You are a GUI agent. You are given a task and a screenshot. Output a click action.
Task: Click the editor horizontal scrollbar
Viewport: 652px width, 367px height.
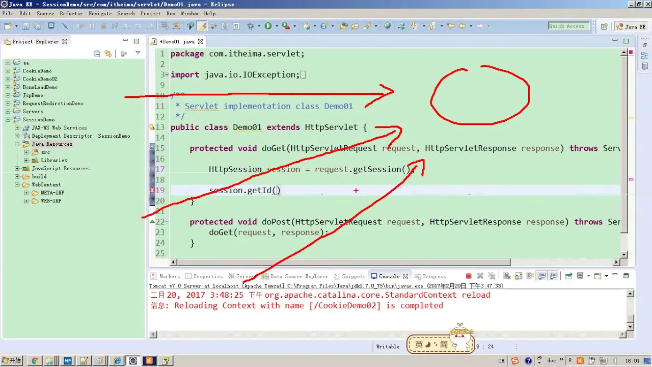pyautogui.click(x=343, y=263)
